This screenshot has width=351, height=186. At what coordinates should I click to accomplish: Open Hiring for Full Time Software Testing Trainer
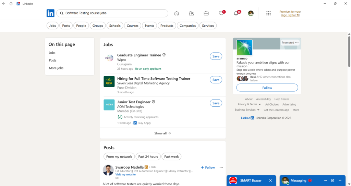coord(154,79)
